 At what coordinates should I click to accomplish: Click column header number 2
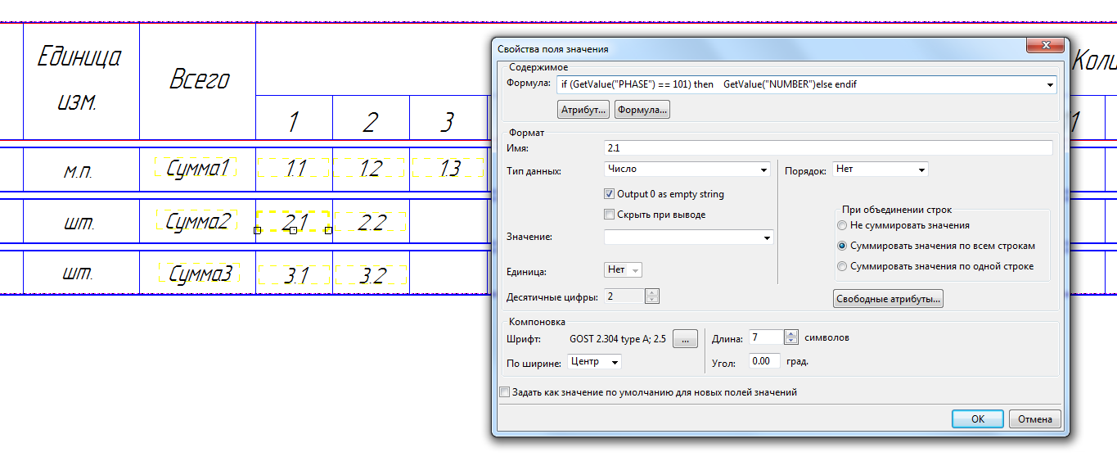(370, 122)
